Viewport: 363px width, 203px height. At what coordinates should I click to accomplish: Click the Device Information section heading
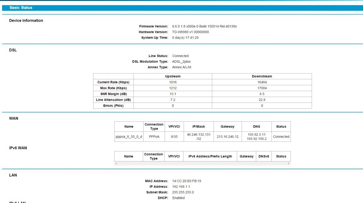[26, 21]
